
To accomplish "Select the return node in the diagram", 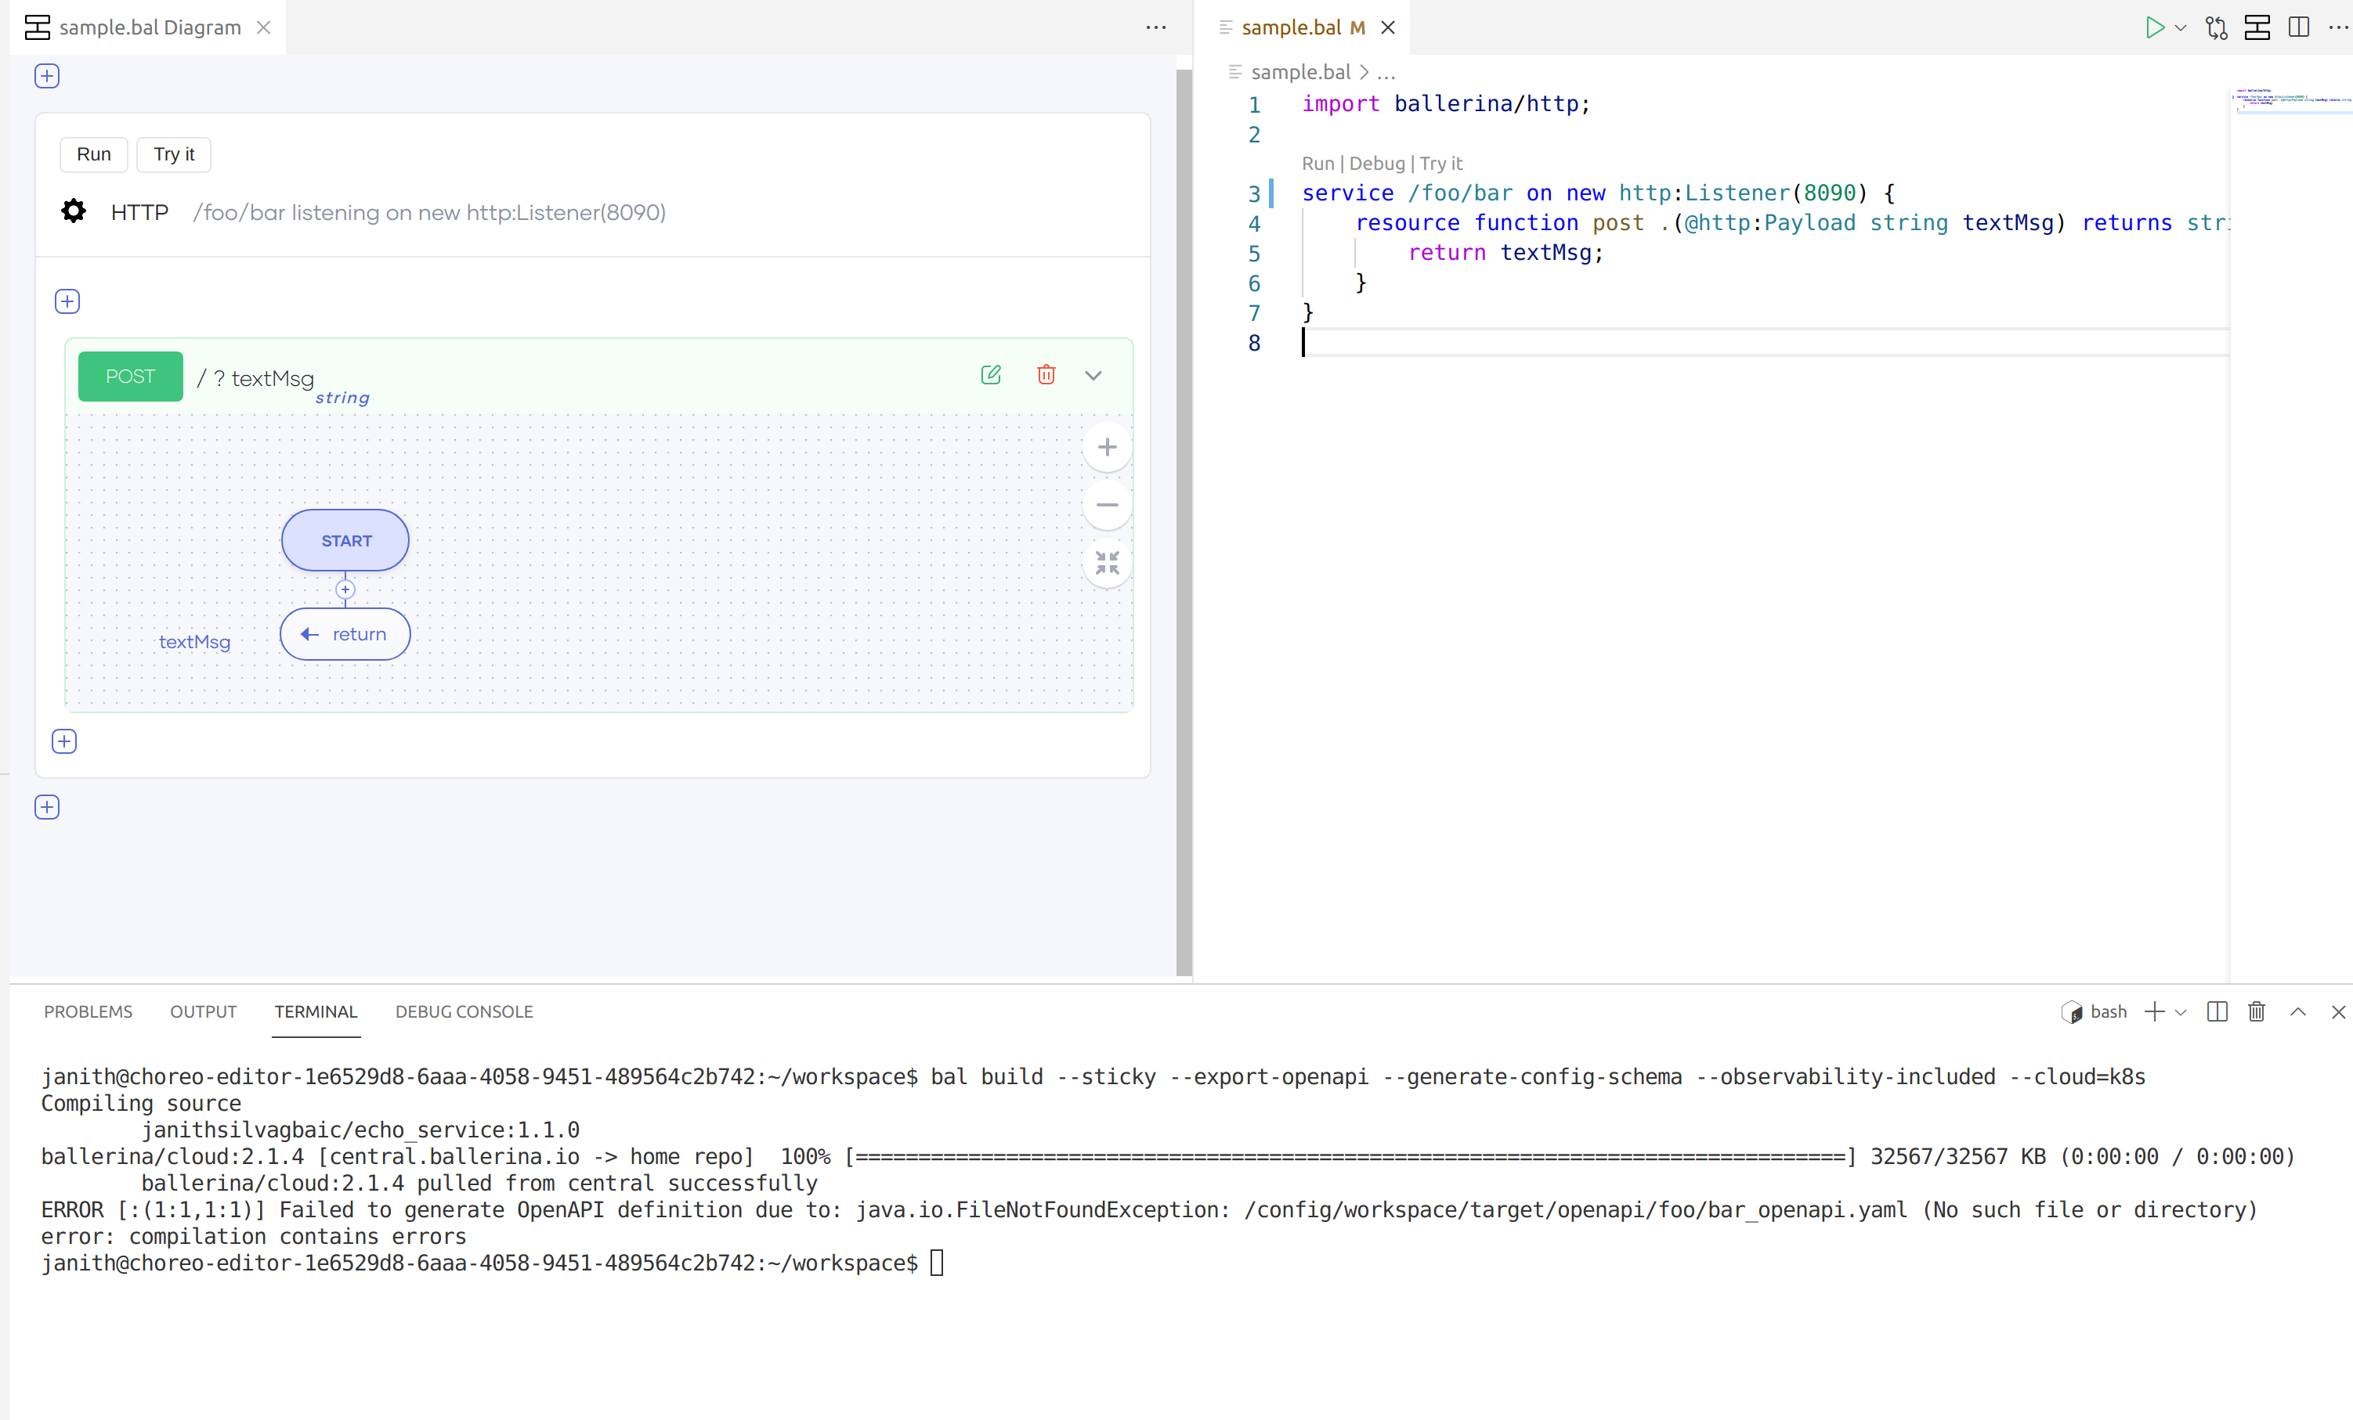I will pyautogui.click(x=345, y=633).
